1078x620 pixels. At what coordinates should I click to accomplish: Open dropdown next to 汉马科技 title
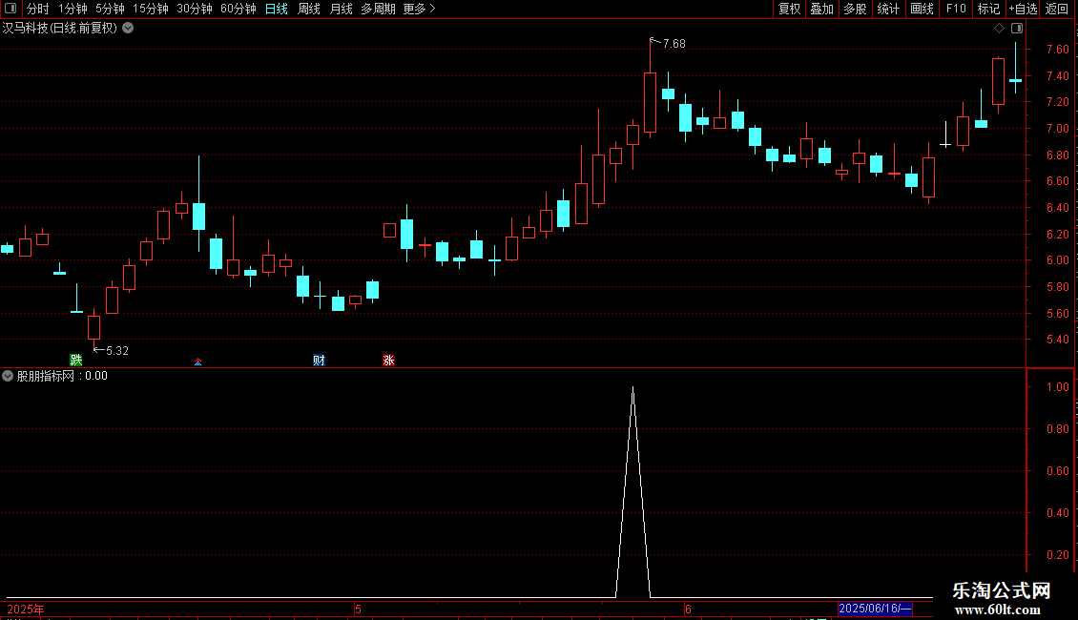tap(128, 29)
